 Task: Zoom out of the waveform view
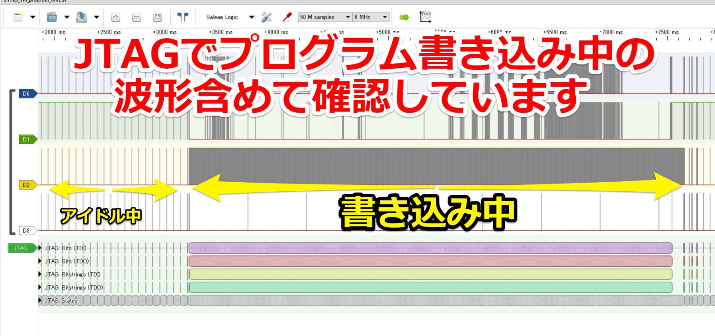pyautogui.click(x=137, y=16)
